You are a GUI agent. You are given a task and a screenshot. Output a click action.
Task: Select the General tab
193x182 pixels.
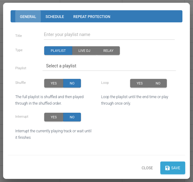click(28, 16)
